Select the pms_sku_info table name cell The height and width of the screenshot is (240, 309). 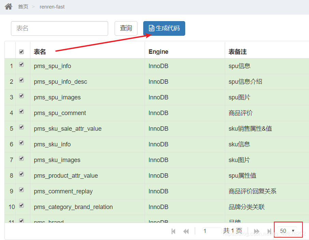(88, 144)
